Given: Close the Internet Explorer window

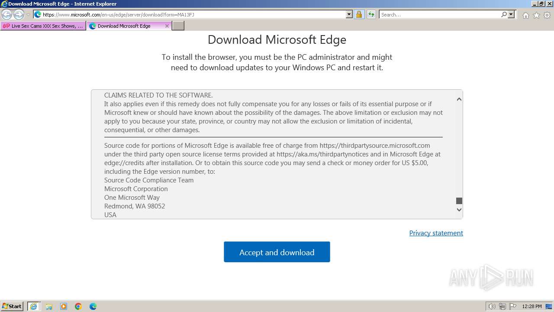Looking at the screenshot, I should [550, 4].
